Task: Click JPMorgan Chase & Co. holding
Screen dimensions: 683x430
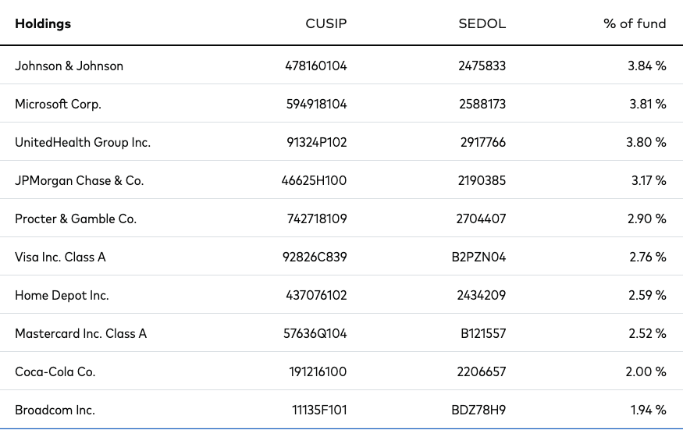Action: pyautogui.click(x=80, y=180)
